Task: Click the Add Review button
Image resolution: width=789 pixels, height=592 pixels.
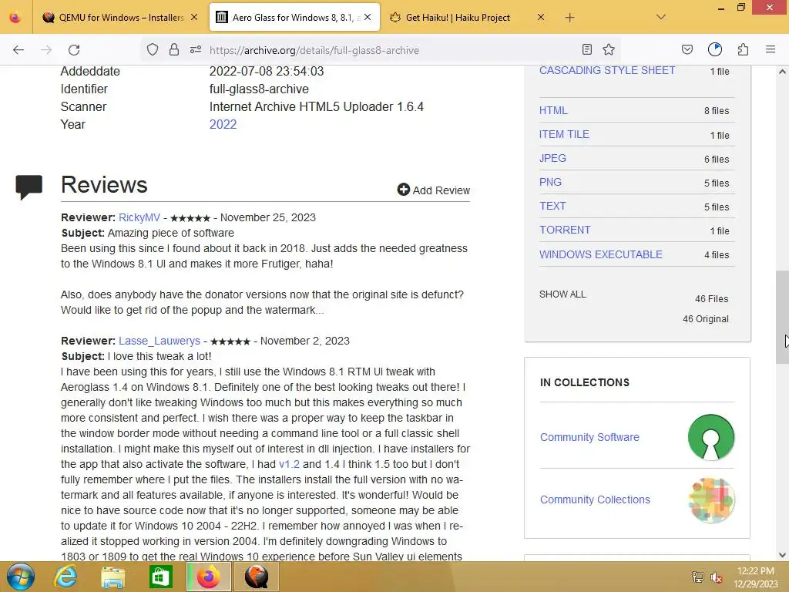Action: [x=433, y=190]
